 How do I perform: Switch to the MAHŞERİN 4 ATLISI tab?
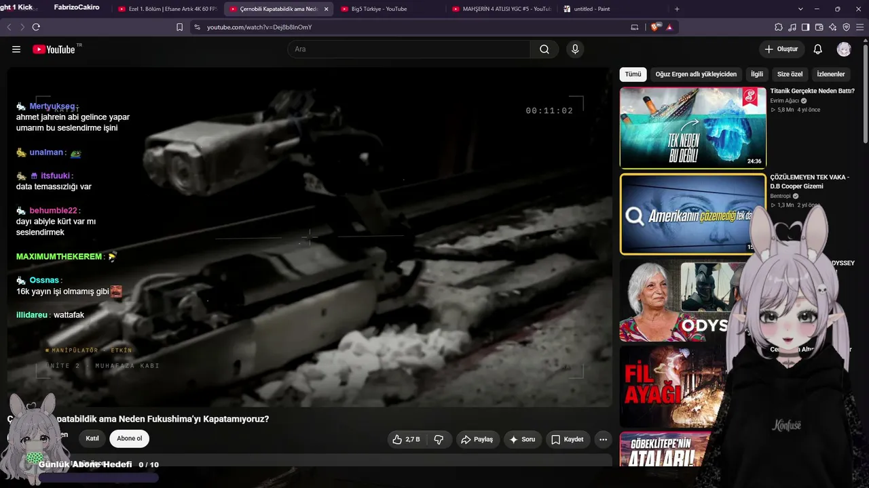pyautogui.click(x=502, y=9)
